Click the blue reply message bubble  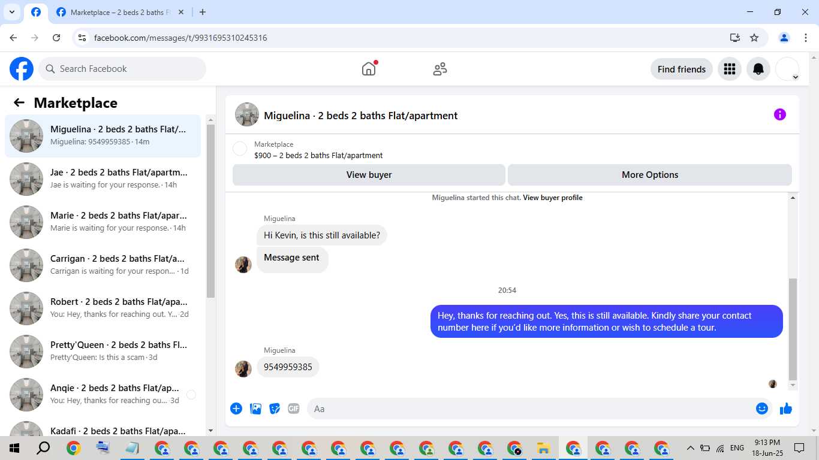point(607,322)
